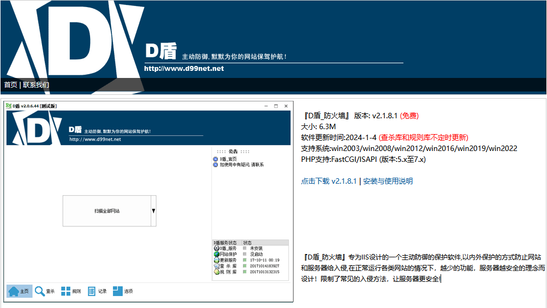This screenshot has height=308, width=547.
Task: Click the 更新服务 status icon
Action: coord(216,260)
